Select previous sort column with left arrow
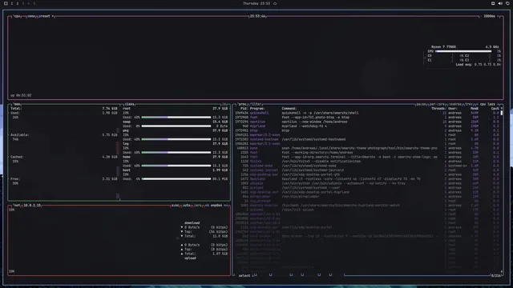This screenshot has height=288, width=513. coord(477,104)
